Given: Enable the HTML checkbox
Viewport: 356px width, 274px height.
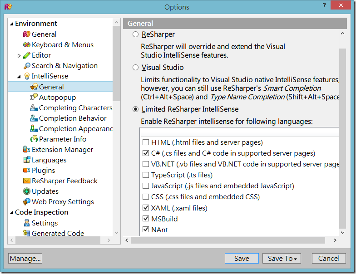Looking at the screenshot, I should point(145,142).
